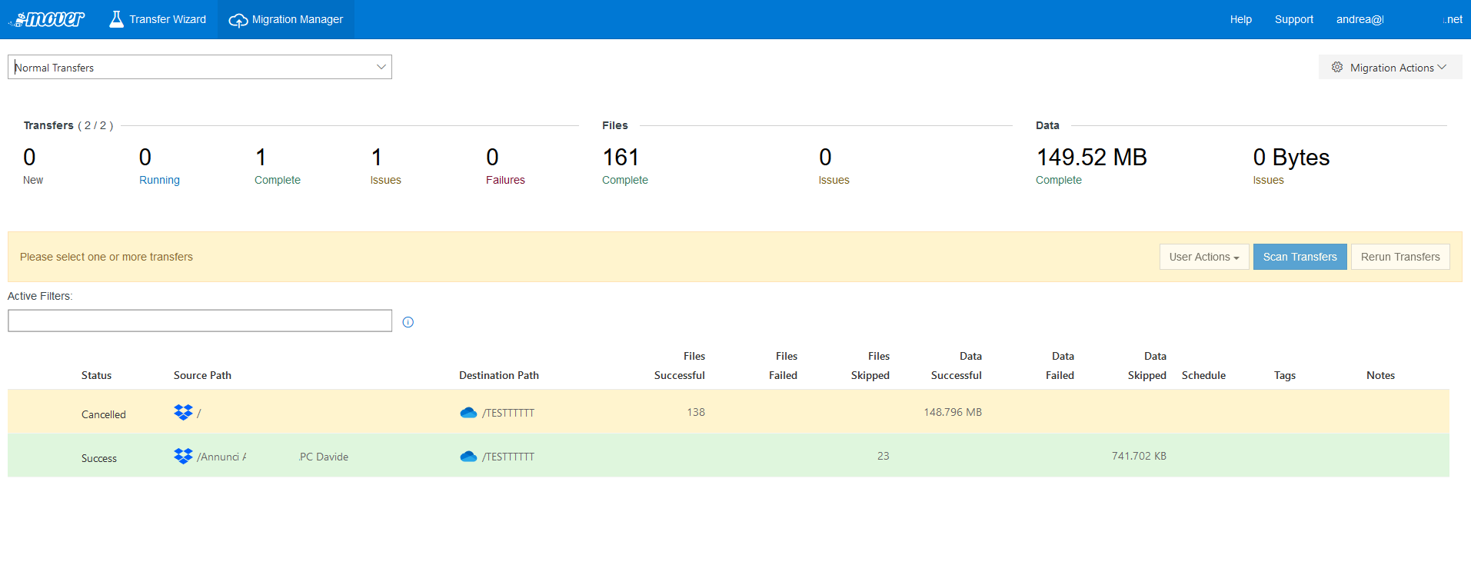Open the Transfer Wizard tab

[x=158, y=19]
